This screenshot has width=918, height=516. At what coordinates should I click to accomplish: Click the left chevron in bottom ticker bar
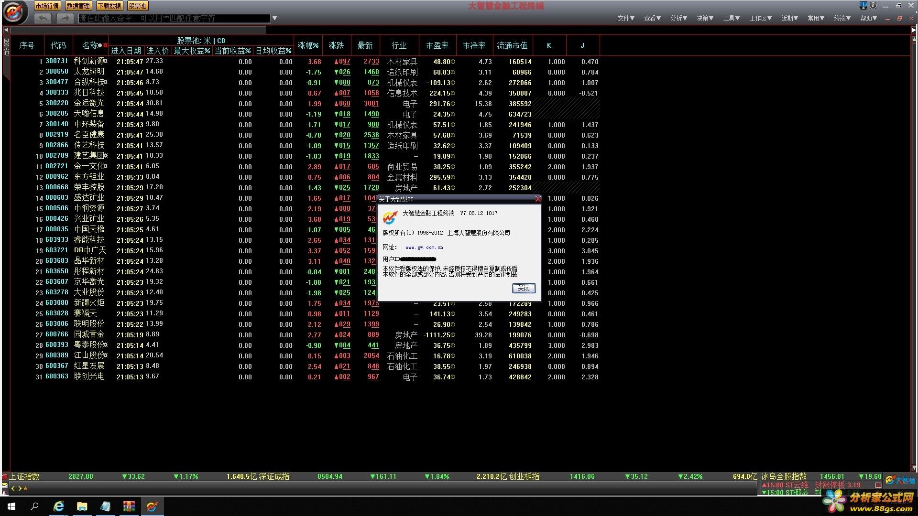click(13, 488)
